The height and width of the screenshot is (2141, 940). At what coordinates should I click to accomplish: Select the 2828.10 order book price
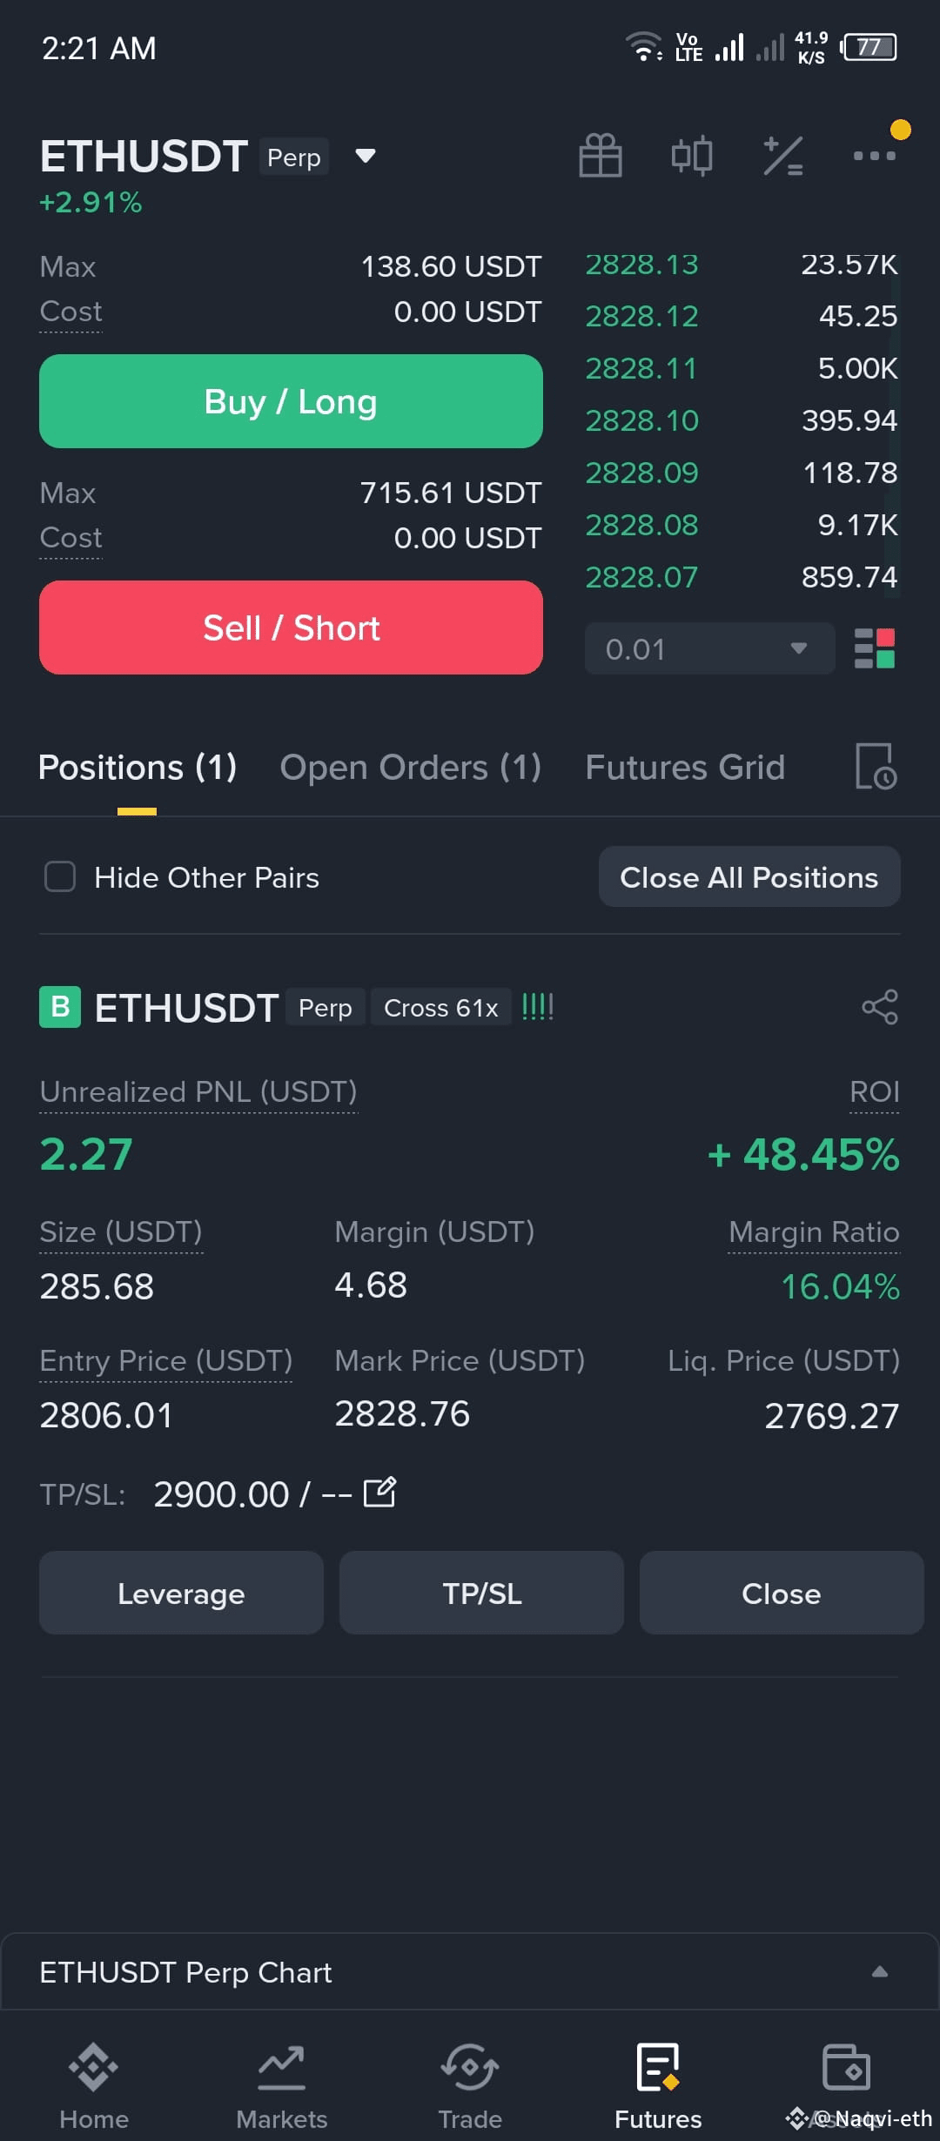[641, 420]
